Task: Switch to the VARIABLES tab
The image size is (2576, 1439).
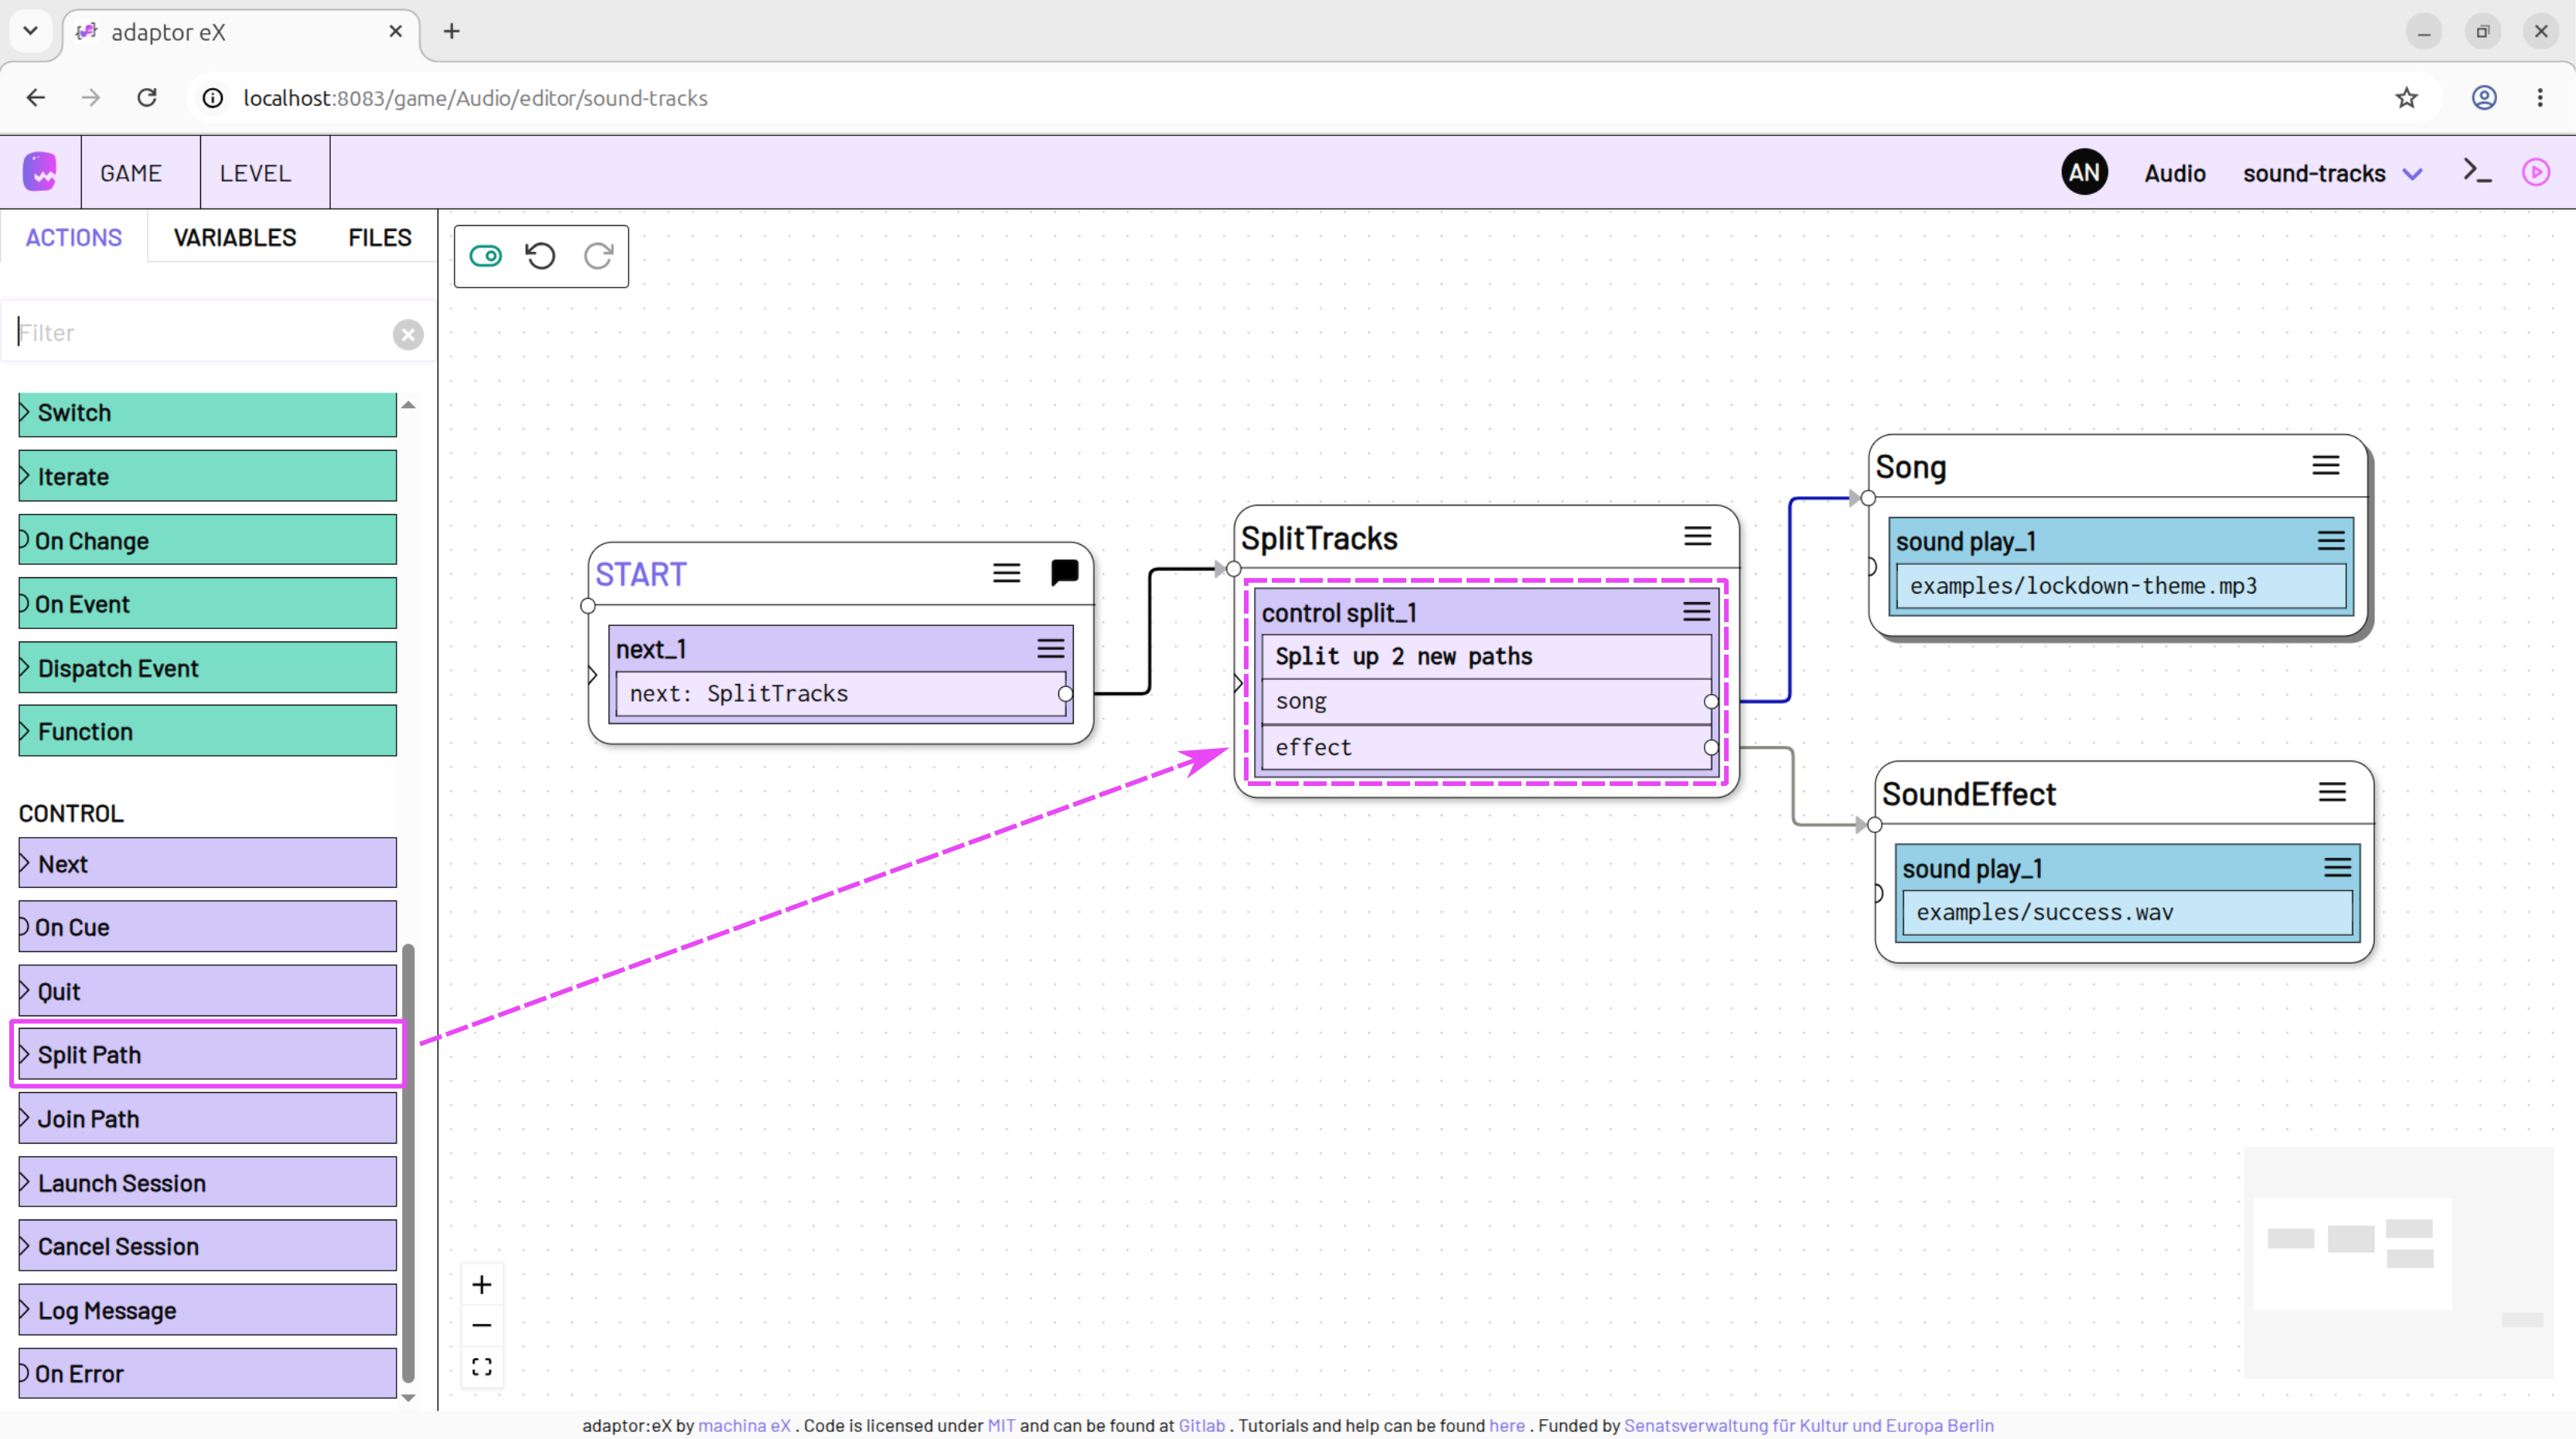Action: (x=235, y=238)
